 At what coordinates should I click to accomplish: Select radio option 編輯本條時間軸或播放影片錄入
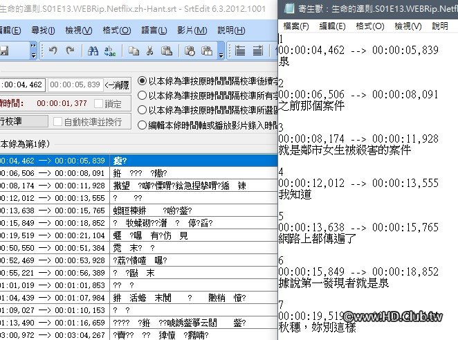point(142,125)
